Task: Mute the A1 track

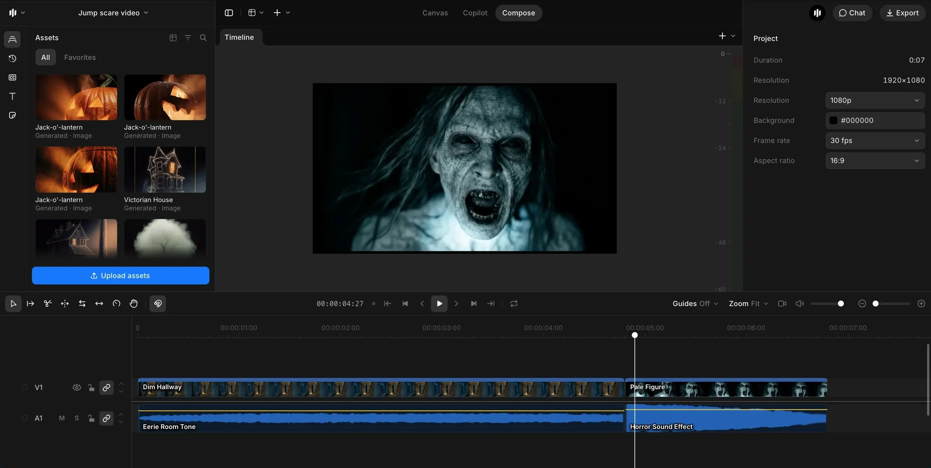Action: pos(62,418)
